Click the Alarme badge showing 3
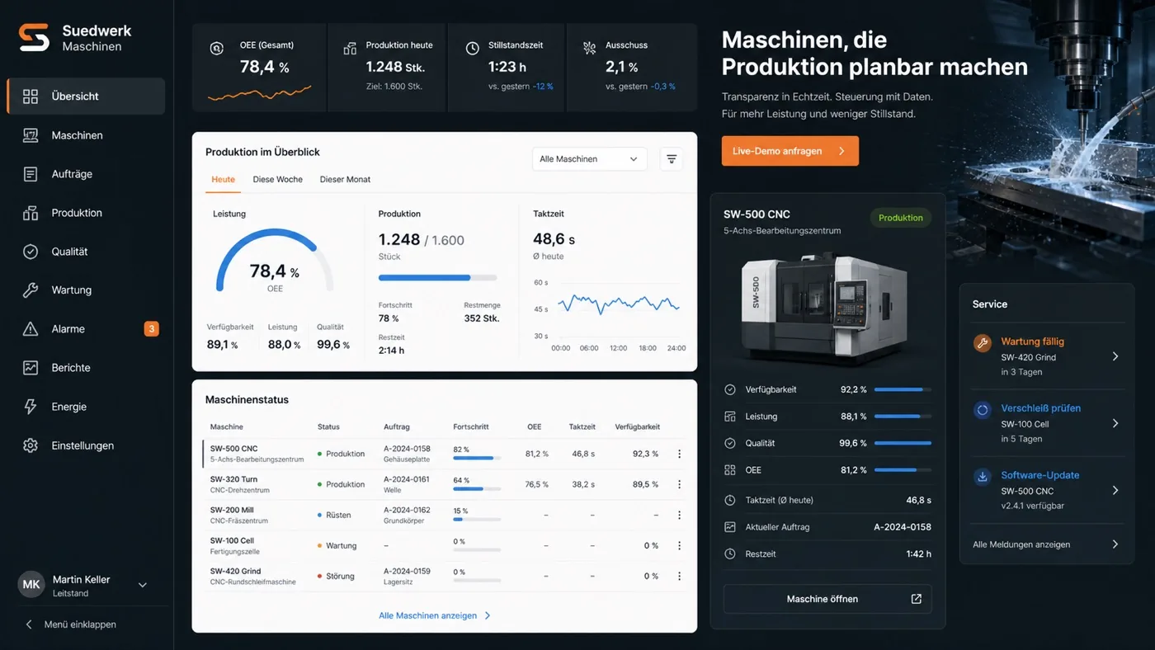This screenshot has height=650, width=1155. (x=151, y=329)
